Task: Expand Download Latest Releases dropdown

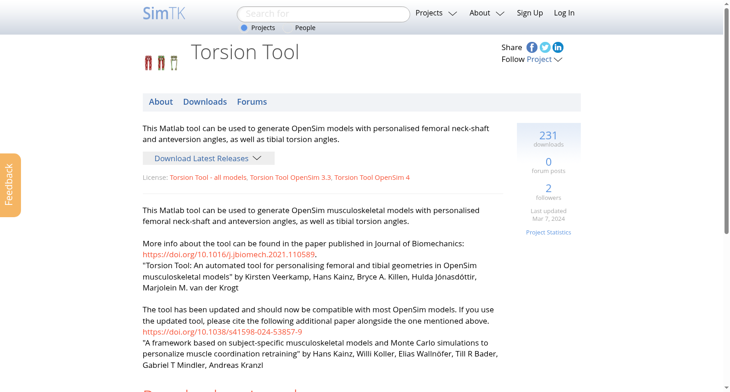Action: pyautogui.click(x=209, y=158)
